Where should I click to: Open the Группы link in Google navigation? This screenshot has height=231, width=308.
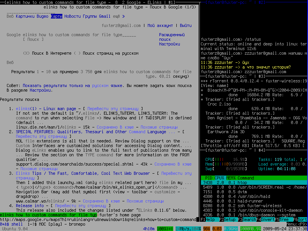click(90, 16)
